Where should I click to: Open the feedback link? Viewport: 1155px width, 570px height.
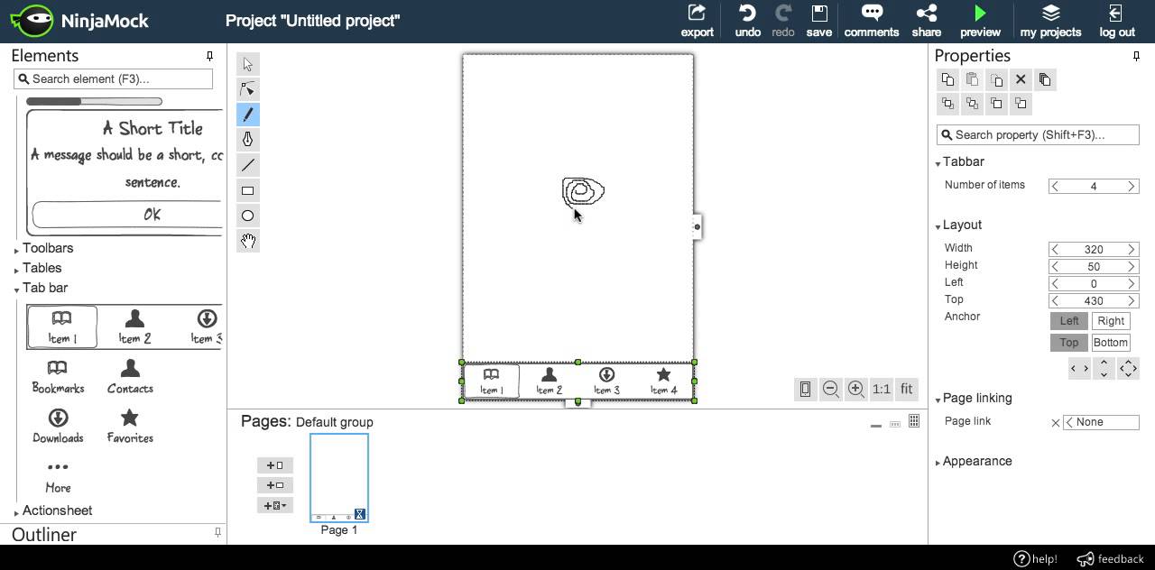(x=1111, y=558)
